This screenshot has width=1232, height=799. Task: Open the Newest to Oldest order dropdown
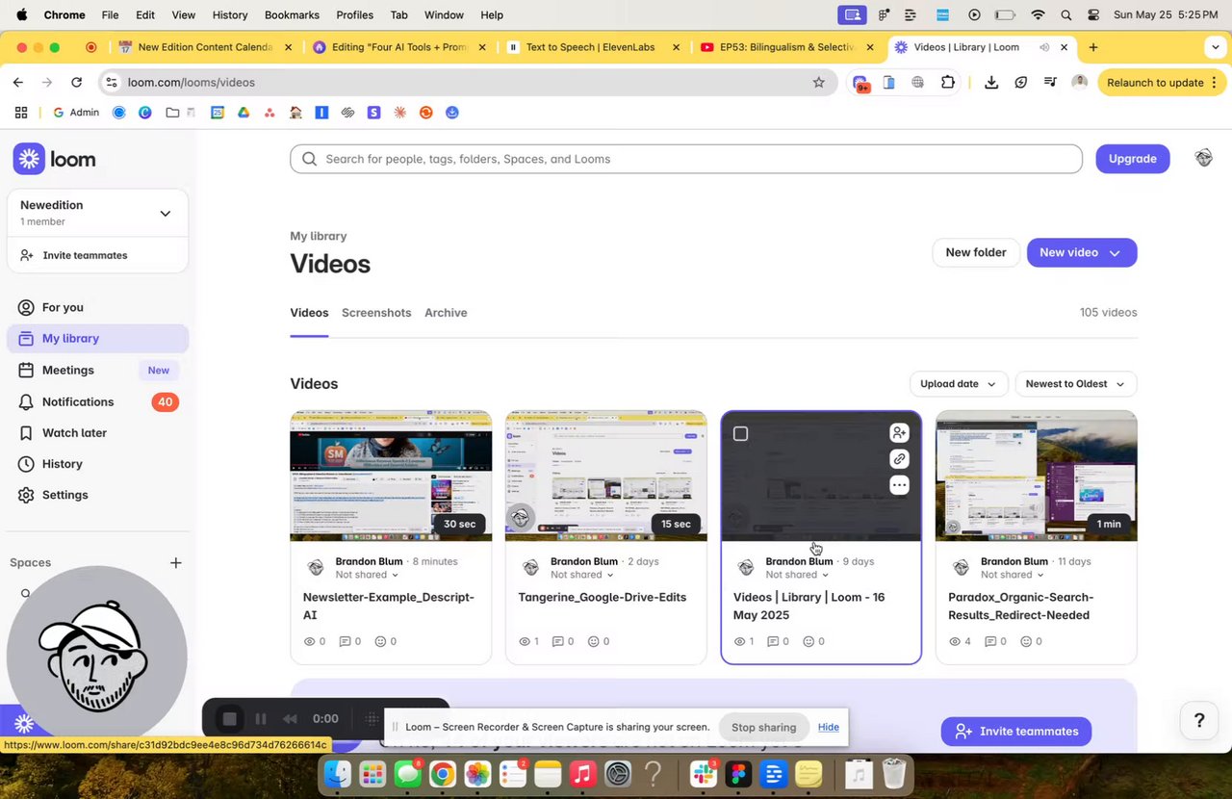[x=1076, y=384]
